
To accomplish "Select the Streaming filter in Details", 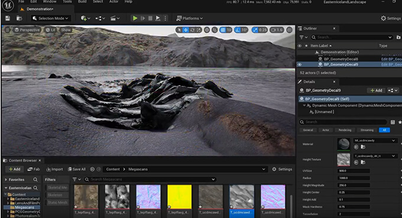I will point(367,130).
